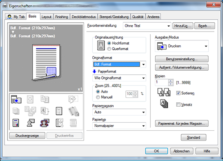The width and height of the screenshot is (223, 161).
Task: Open Hilfe help button
Action: pos(207,151)
